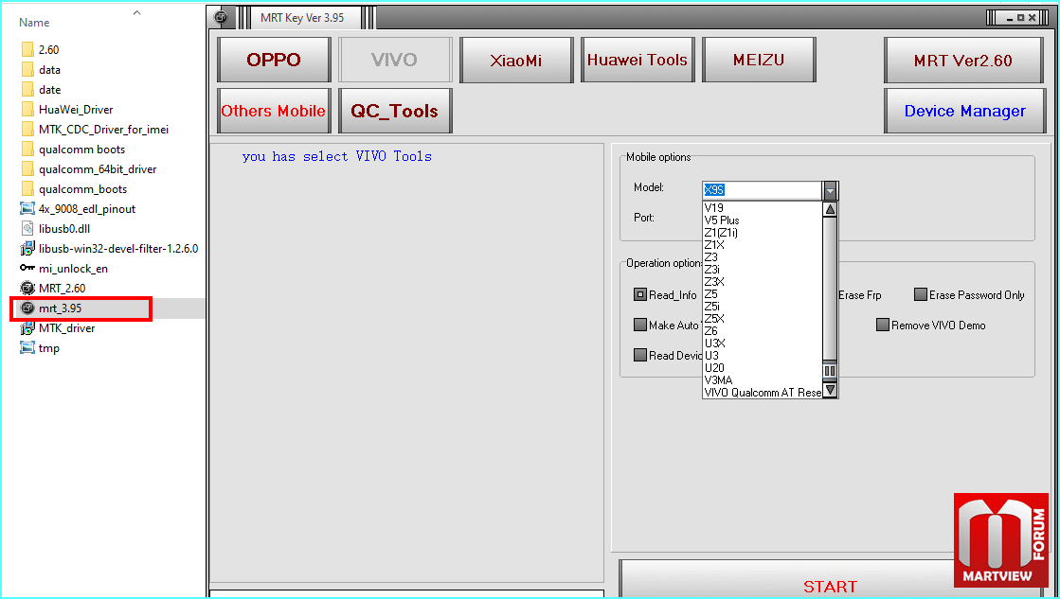
Task: Select the libusb0.dll file icon
Action: pyautogui.click(x=27, y=229)
